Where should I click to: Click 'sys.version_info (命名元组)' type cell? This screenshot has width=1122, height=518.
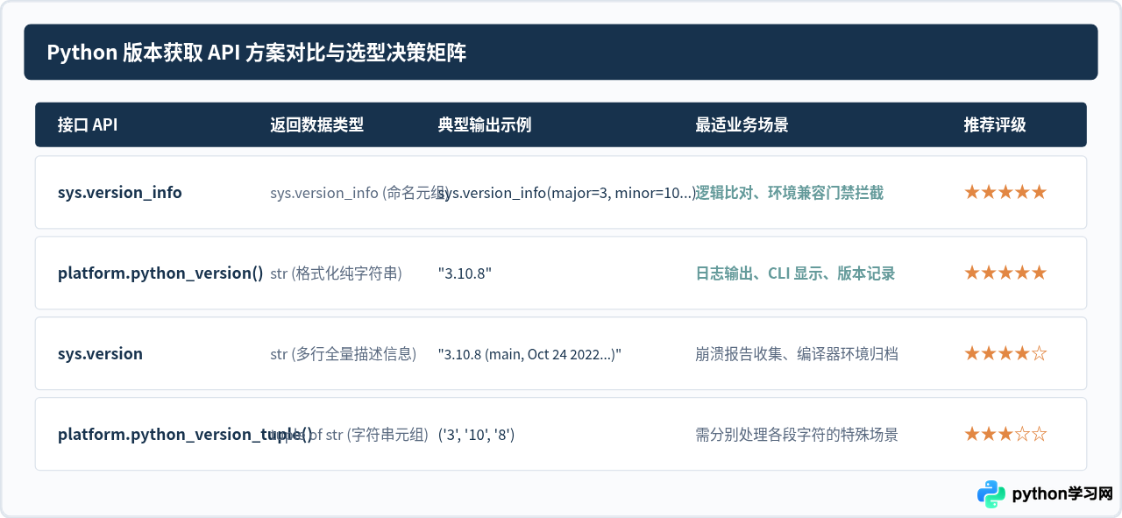[359, 193]
